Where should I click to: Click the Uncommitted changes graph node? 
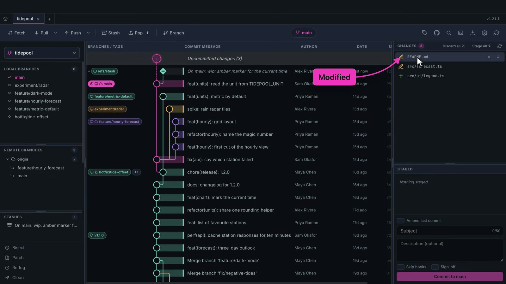(x=157, y=58)
